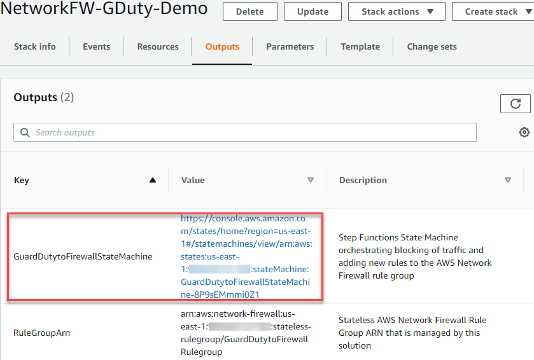Switch to the Parameters tab
This screenshot has height=360, width=534.
[x=290, y=46]
